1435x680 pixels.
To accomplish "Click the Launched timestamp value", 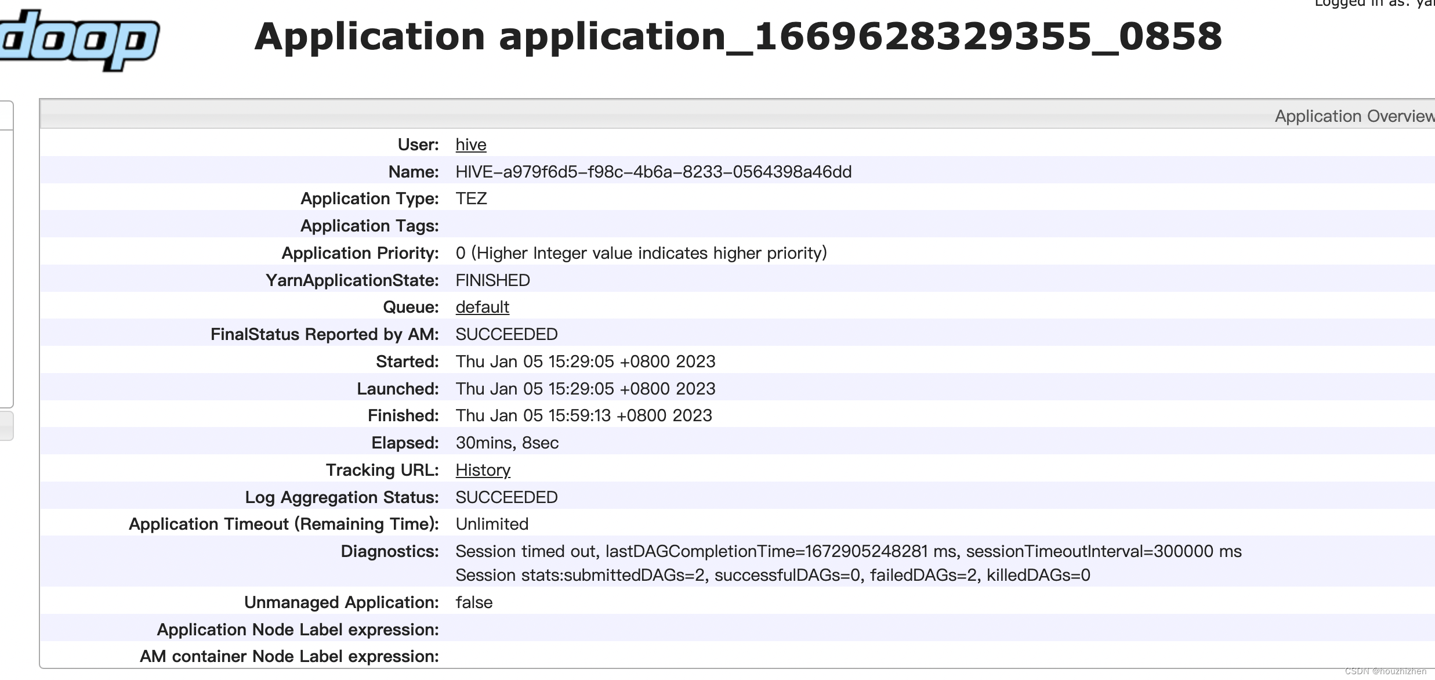I will 585,389.
